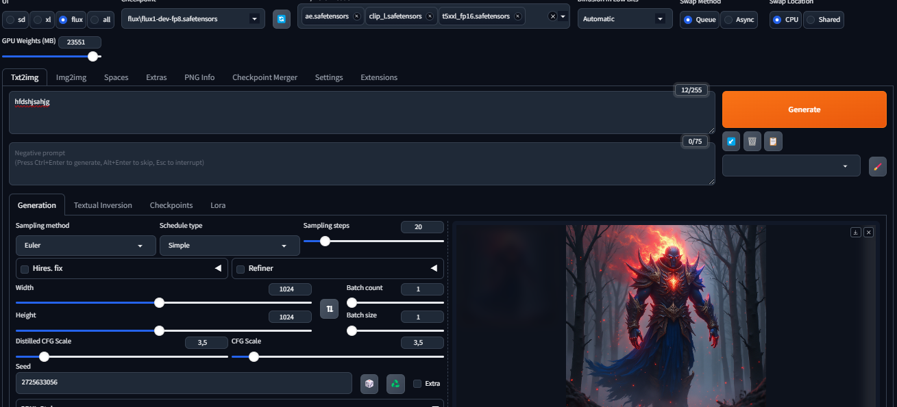Viewport: 897px width, 407px height.
Task: Click the GPU Weights value field
Action: click(x=79, y=42)
